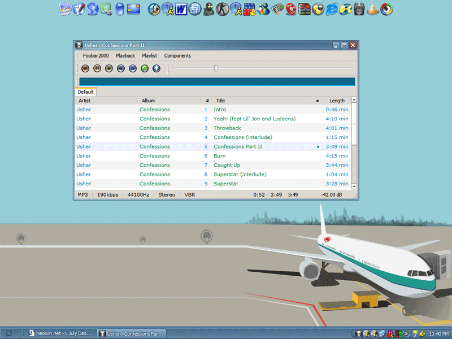Screen dimensions: 452x339
Task: Launch Counter-Strike from the dock
Action: click(222, 9)
